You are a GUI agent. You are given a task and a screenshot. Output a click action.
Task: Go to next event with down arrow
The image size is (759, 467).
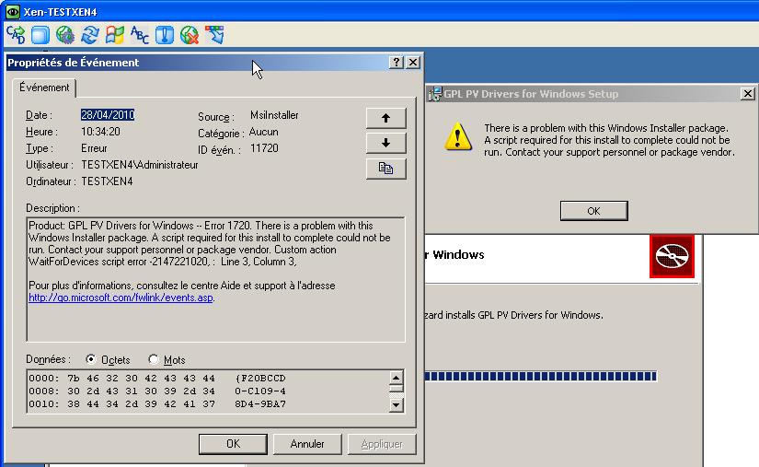(x=386, y=143)
